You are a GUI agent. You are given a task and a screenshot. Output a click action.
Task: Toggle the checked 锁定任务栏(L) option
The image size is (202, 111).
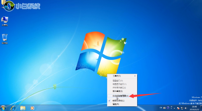(122, 101)
